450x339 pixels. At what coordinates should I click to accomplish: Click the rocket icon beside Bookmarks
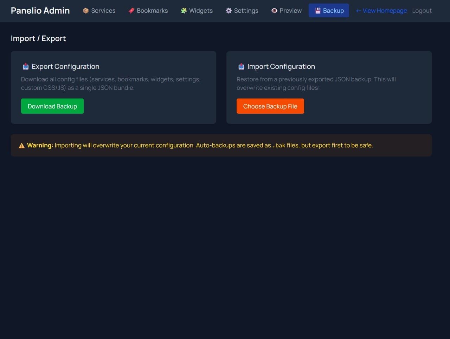coord(131,11)
